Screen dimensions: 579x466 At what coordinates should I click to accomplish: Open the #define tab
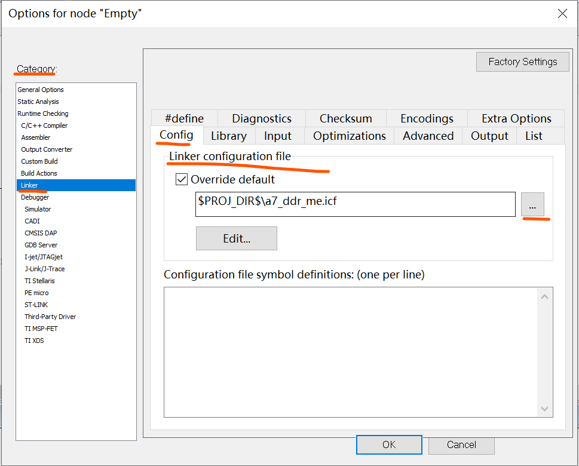click(184, 118)
